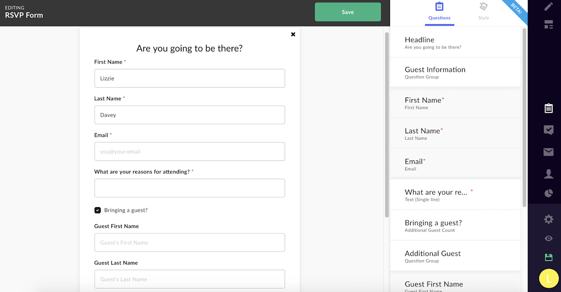Open the envelope email icon in the sidebar
Screen dimensions: 561x292
(x=549, y=152)
